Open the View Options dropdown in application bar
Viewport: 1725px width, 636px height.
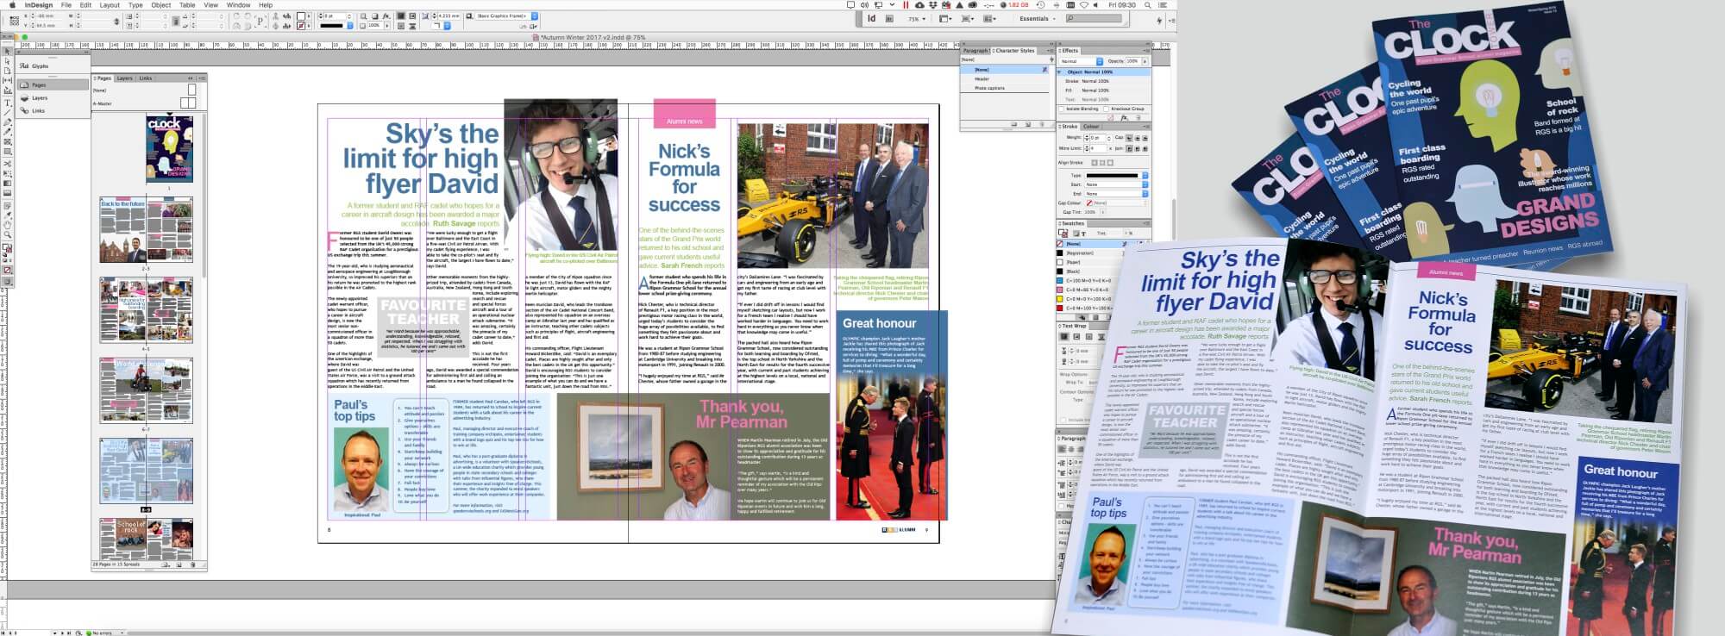[945, 18]
